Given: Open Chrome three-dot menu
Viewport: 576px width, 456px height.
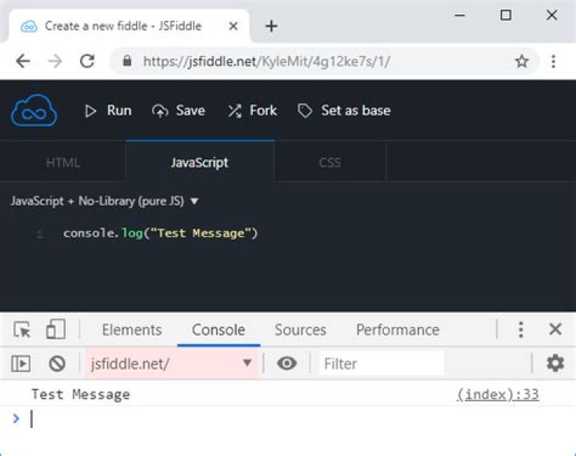Looking at the screenshot, I should [554, 61].
